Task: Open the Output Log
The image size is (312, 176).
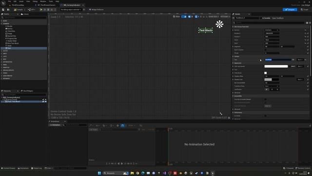Action: click(x=37, y=168)
